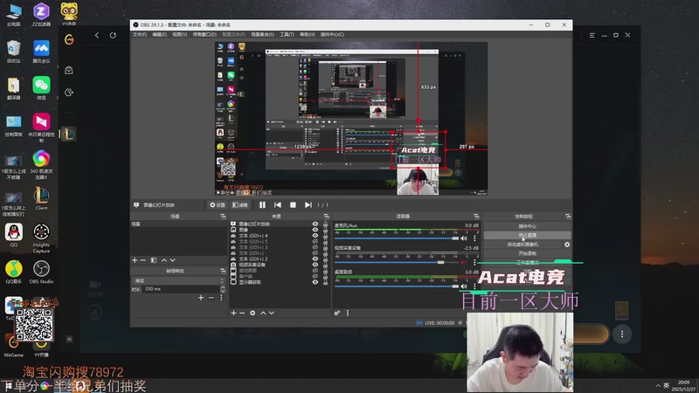Hide the 图像 source eye icon

pyautogui.click(x=315, y=230)
